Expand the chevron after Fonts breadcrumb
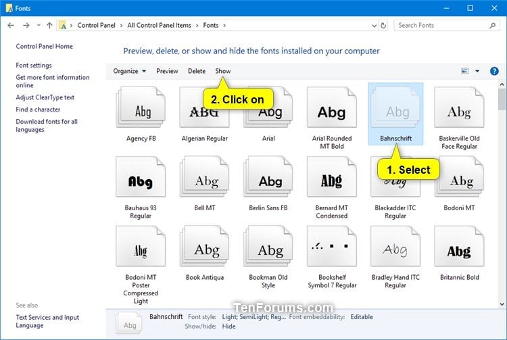The image size is (507, 340). coord(224,26)
